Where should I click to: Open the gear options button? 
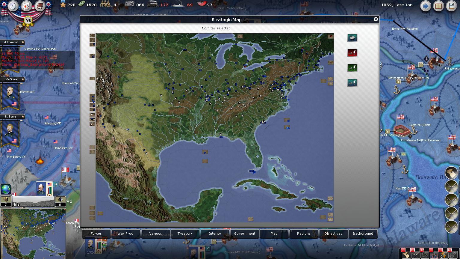pyautogui.click(x=13, y=6)
